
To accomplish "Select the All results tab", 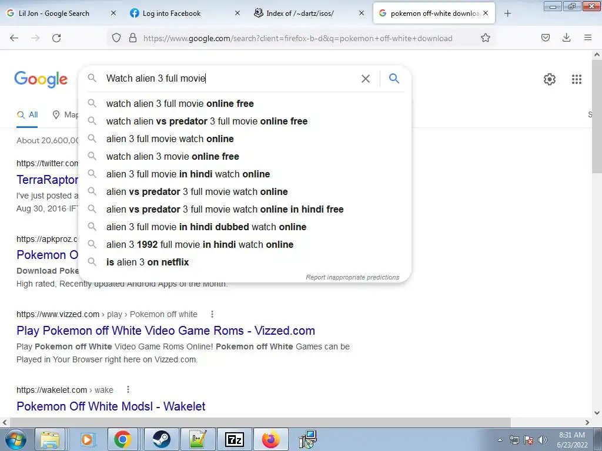I will [x=27, y=115].
